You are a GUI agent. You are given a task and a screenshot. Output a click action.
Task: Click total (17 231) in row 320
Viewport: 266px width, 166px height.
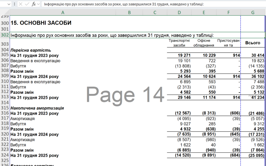click(x=256, y=135)
